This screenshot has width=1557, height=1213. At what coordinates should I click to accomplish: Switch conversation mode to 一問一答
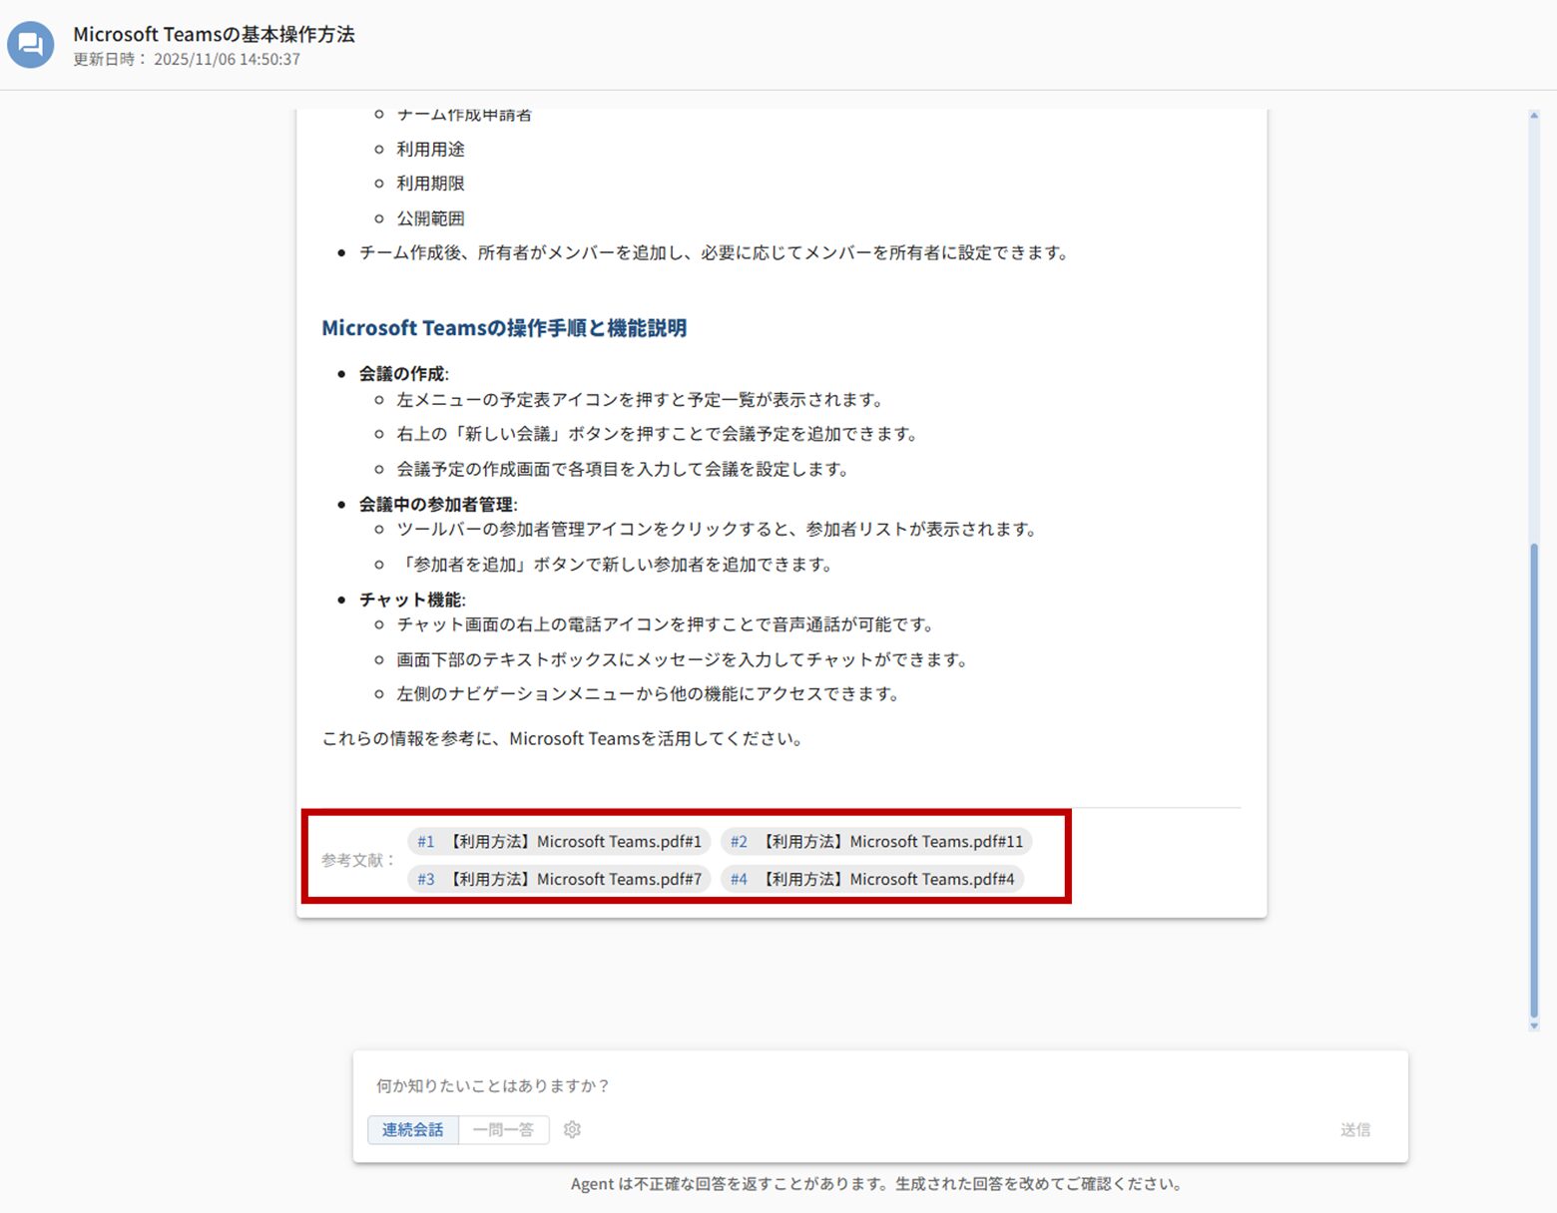click(x=504, y=1129)
